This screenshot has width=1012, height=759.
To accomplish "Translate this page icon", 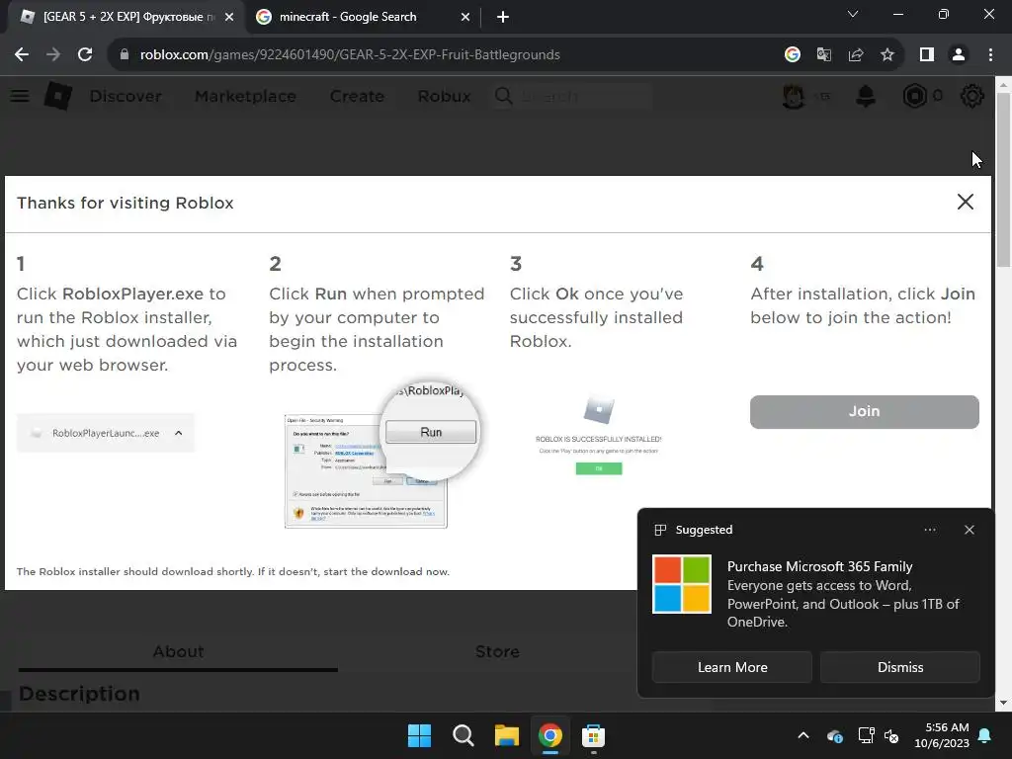I will click(x=823, y=55).
